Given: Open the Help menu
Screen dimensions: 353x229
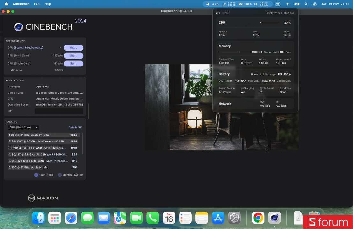Looking at the screenshot, I should pos(48,4).
